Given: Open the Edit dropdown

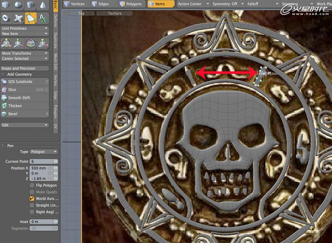Looking at the screenshot, I should (x=24, y=125).
